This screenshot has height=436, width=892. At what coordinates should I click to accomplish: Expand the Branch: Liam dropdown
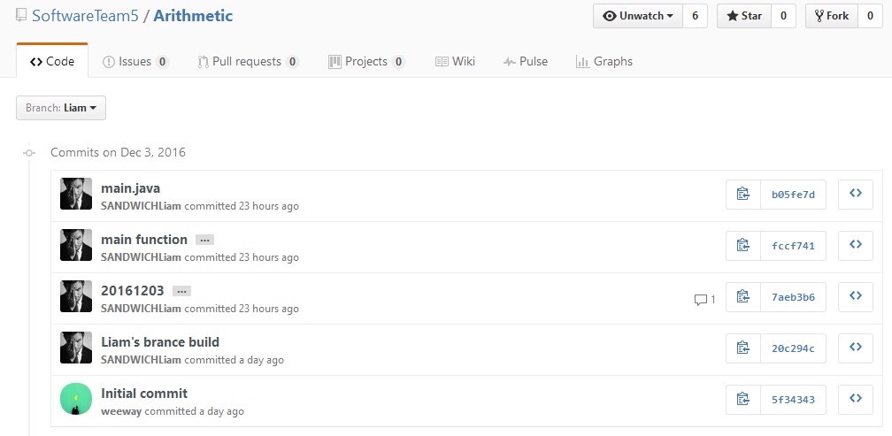[x=61, y=107]
